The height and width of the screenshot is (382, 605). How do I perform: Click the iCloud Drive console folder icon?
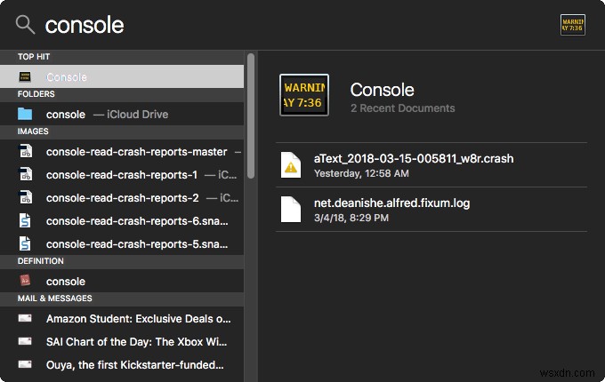(x=25, y=114)
